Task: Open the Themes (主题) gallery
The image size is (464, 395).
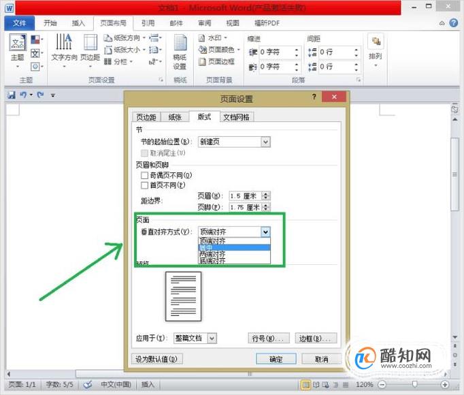Action: click(18, 50)
